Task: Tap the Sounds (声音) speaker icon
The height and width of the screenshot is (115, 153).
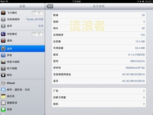Action: pyautogui.click(x=3, y=55)
